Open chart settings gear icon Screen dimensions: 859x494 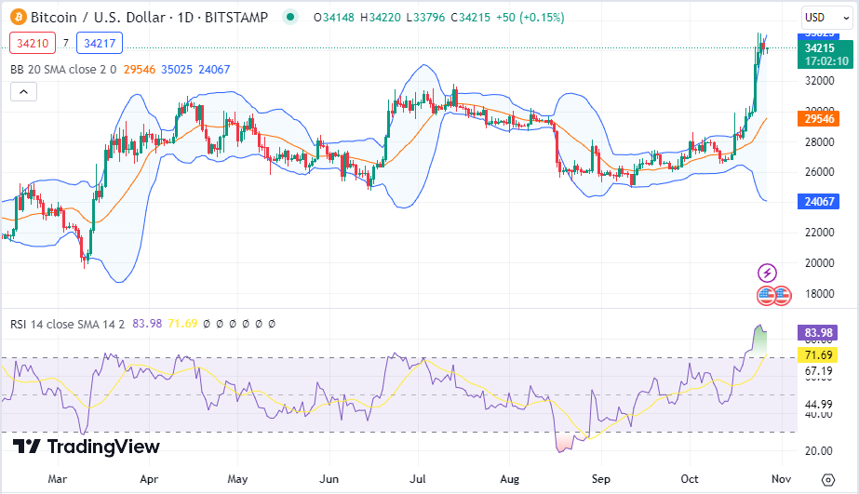tap(827, 479)
